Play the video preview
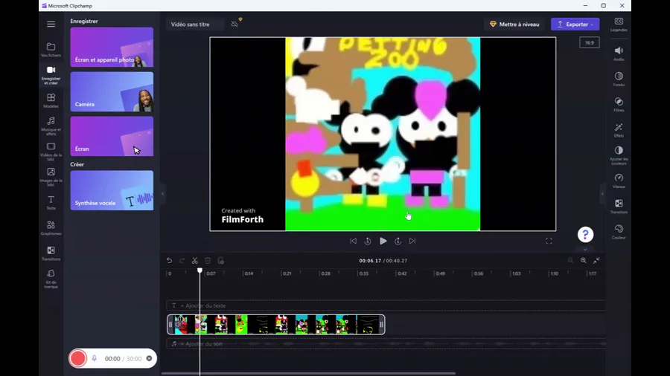Screen dimensions: 670x376 coord(383,241)
